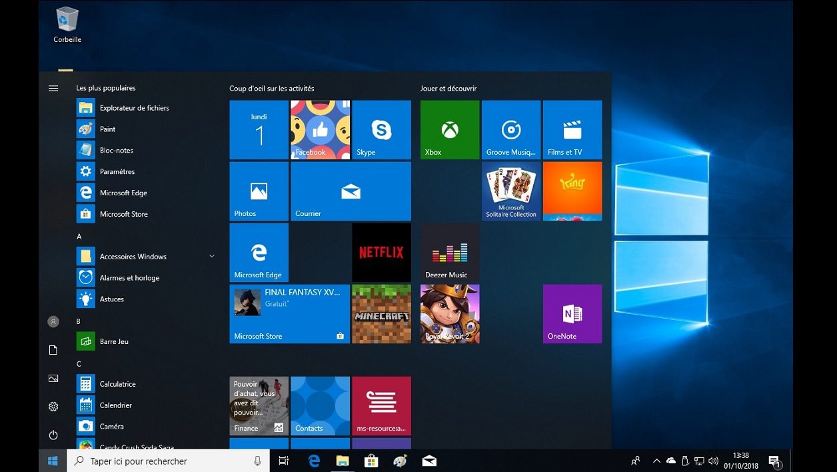Open the Skype tile

coord(382,130)
